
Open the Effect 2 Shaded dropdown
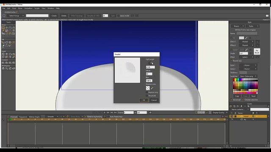pyautogui.click(x=246, y=45)
